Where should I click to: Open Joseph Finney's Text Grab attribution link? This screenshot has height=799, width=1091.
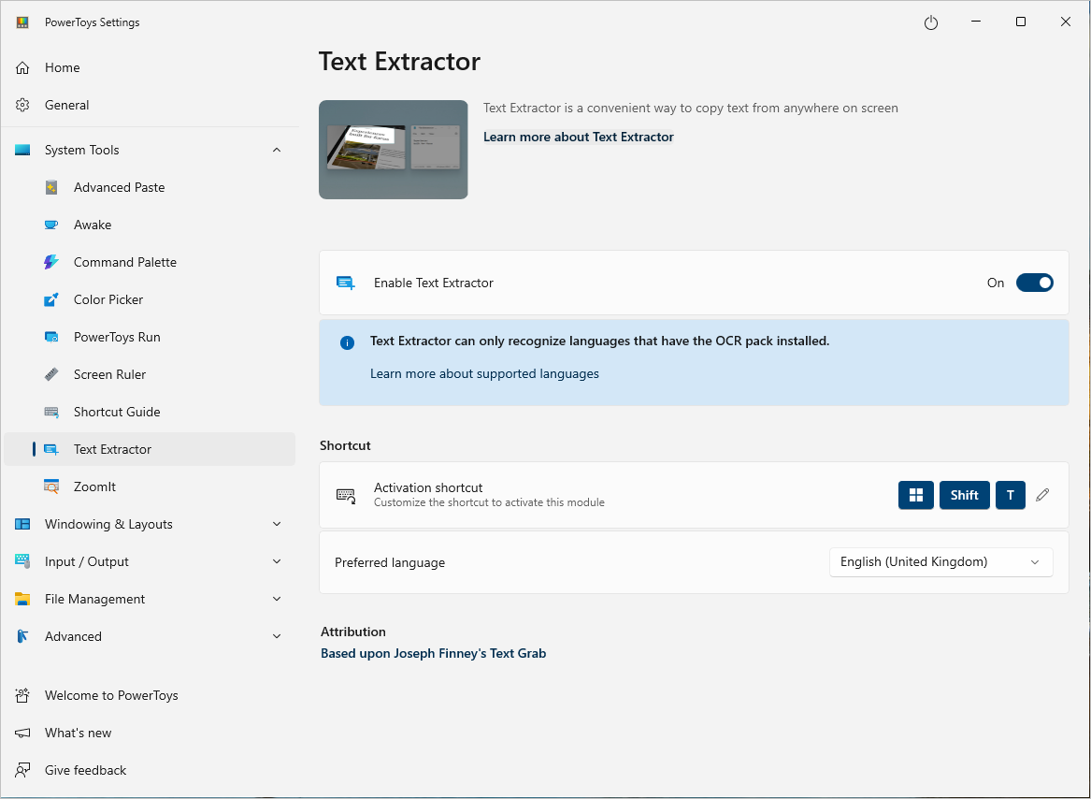433,653
